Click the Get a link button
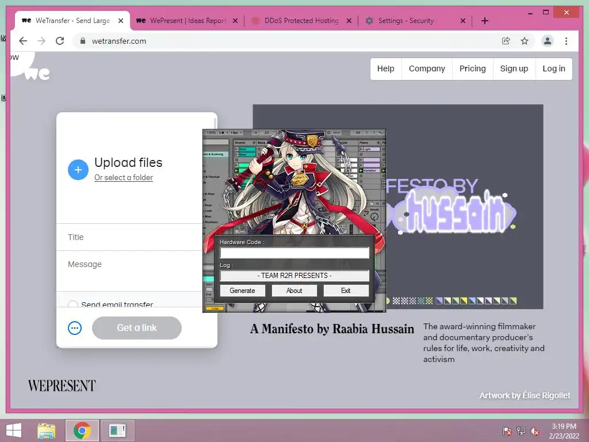This screenshot has width=589, height=442. pyautogui.click(x=137, y=327)
